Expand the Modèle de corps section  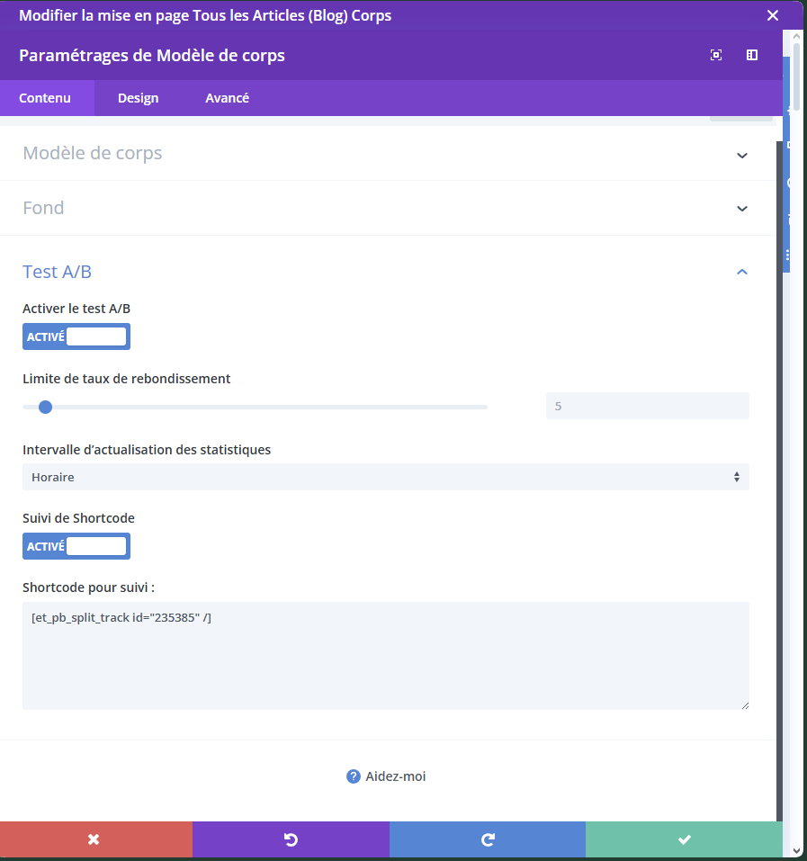[x=741, y=154]
